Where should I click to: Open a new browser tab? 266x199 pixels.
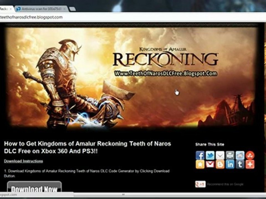click(x=72, y=9)
